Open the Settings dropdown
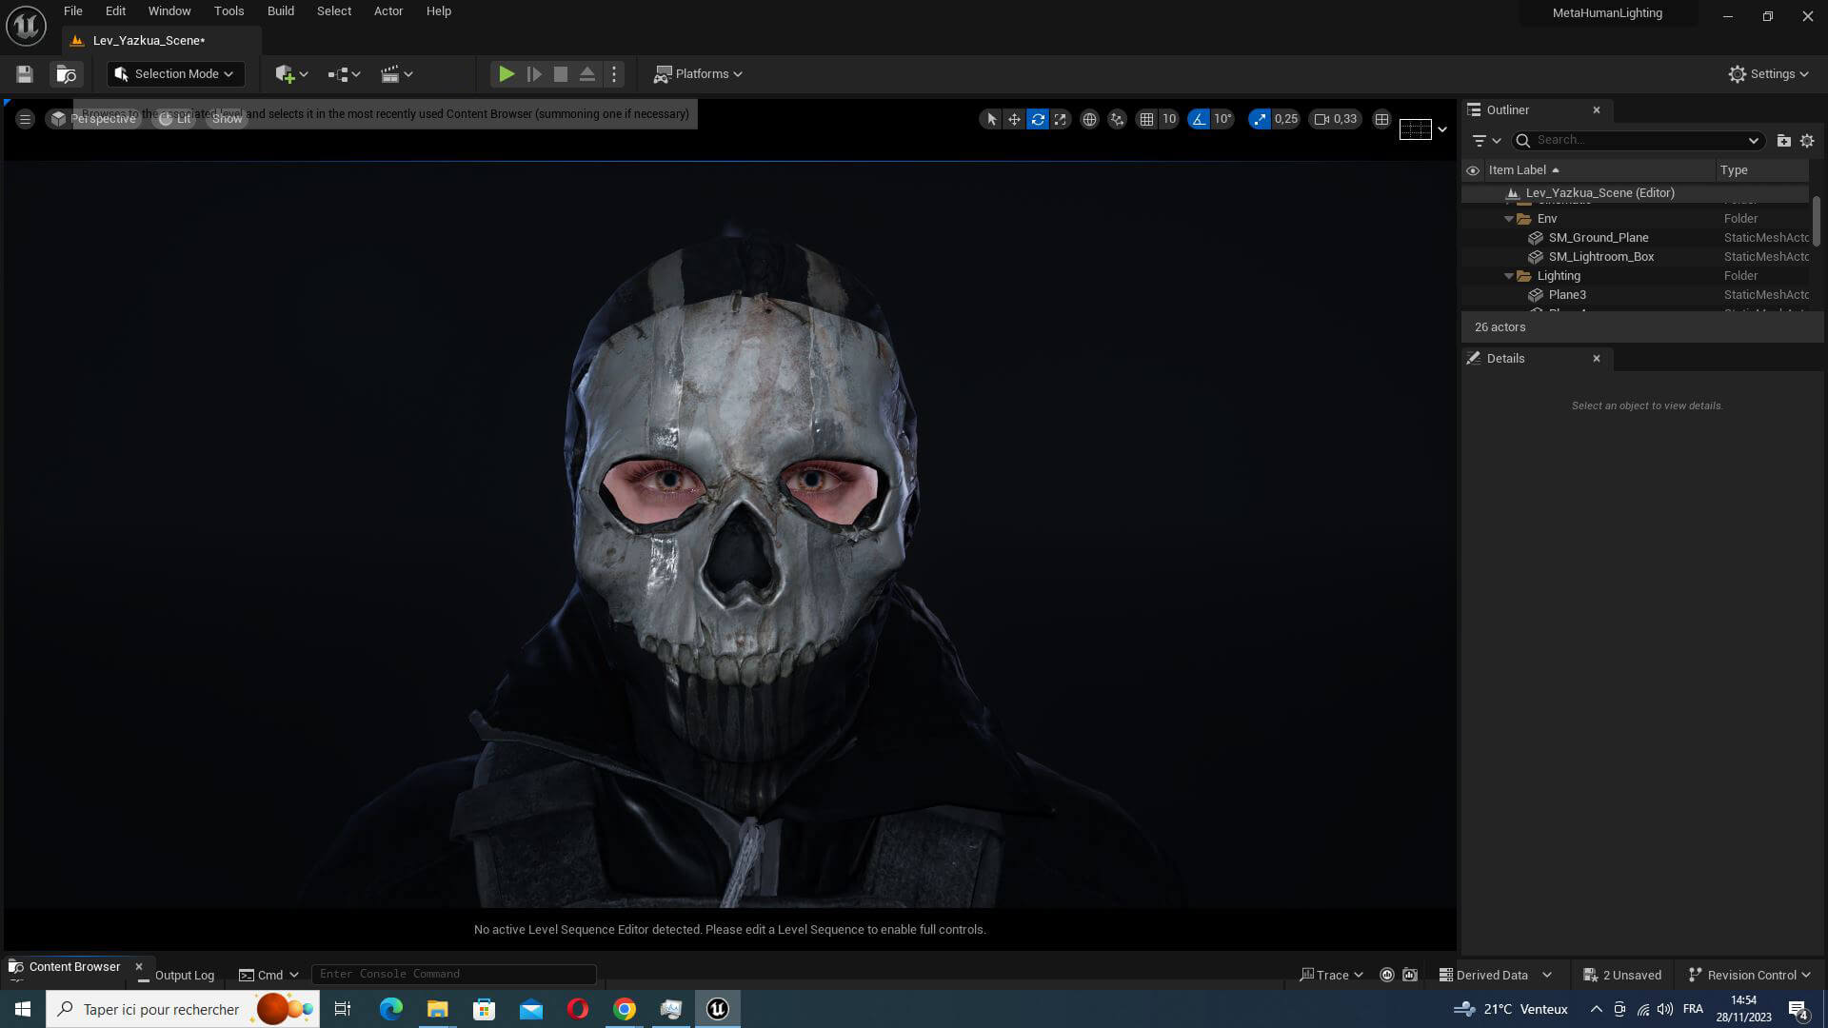The width and height of the screenshot is (1828, 1028). [x=1768, y=74]
